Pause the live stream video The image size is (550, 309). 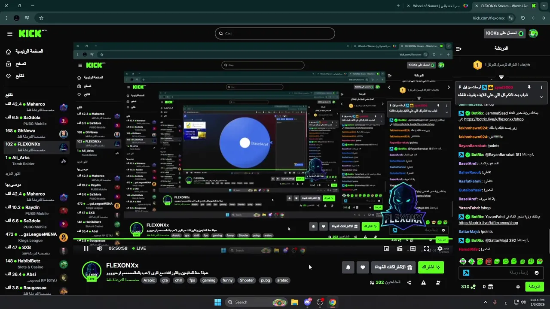(x=86, y=248)
